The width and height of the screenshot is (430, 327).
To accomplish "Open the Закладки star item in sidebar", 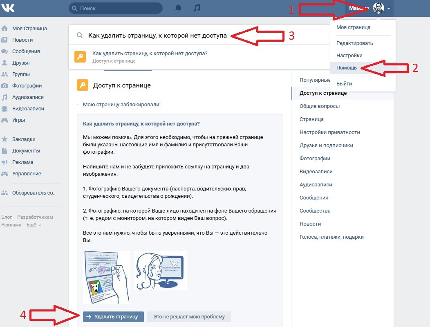I will coord(24,139).
